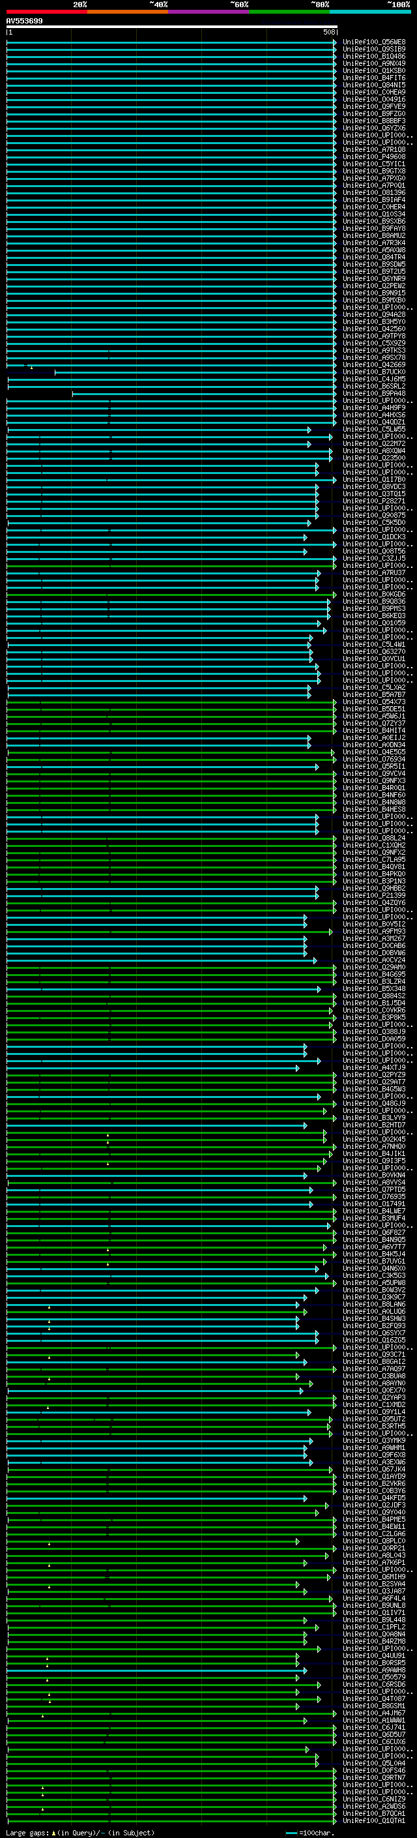417x1838 pixels.
Task: Select hit label UniRef100_P28271
Action: [x=374, y=501]
